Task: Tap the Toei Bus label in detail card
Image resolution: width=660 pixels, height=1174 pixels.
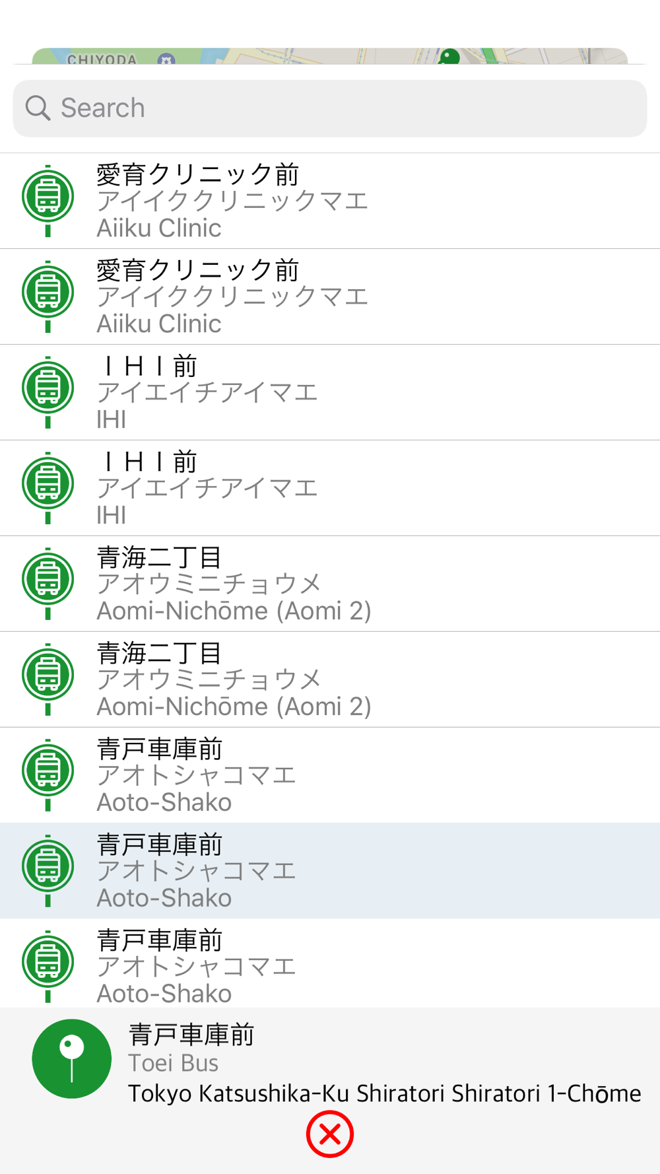Action: [173, 1063]
